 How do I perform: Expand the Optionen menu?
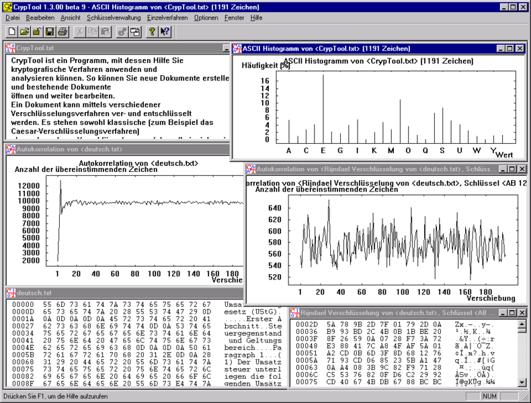coord(206,17)
